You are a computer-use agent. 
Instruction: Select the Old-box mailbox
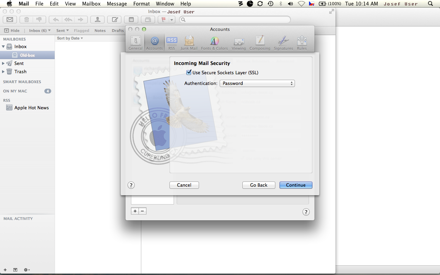click(27, 55)
